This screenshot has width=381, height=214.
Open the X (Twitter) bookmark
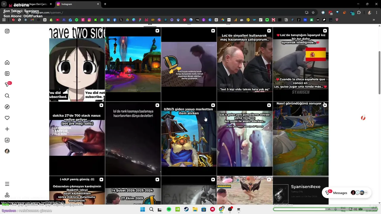pos(121,20)
